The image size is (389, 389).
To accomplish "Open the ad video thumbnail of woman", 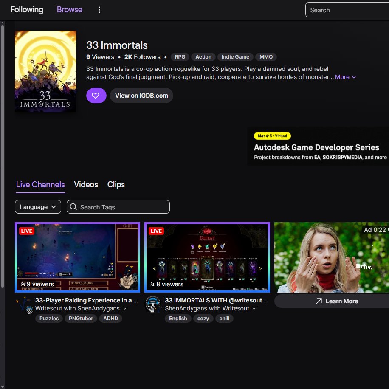I will click(332, 257).
